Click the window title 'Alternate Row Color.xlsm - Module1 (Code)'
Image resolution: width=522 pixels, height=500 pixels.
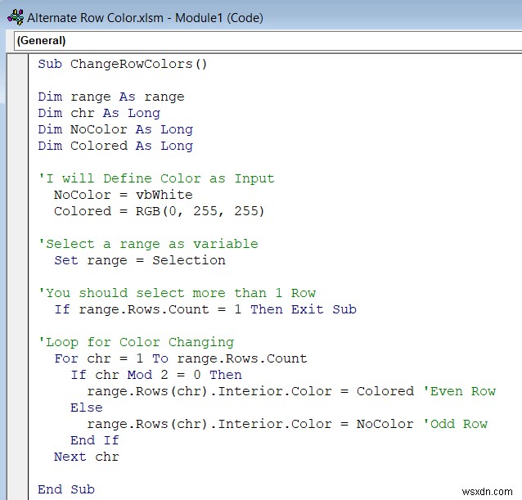click(x=145, y=17)
